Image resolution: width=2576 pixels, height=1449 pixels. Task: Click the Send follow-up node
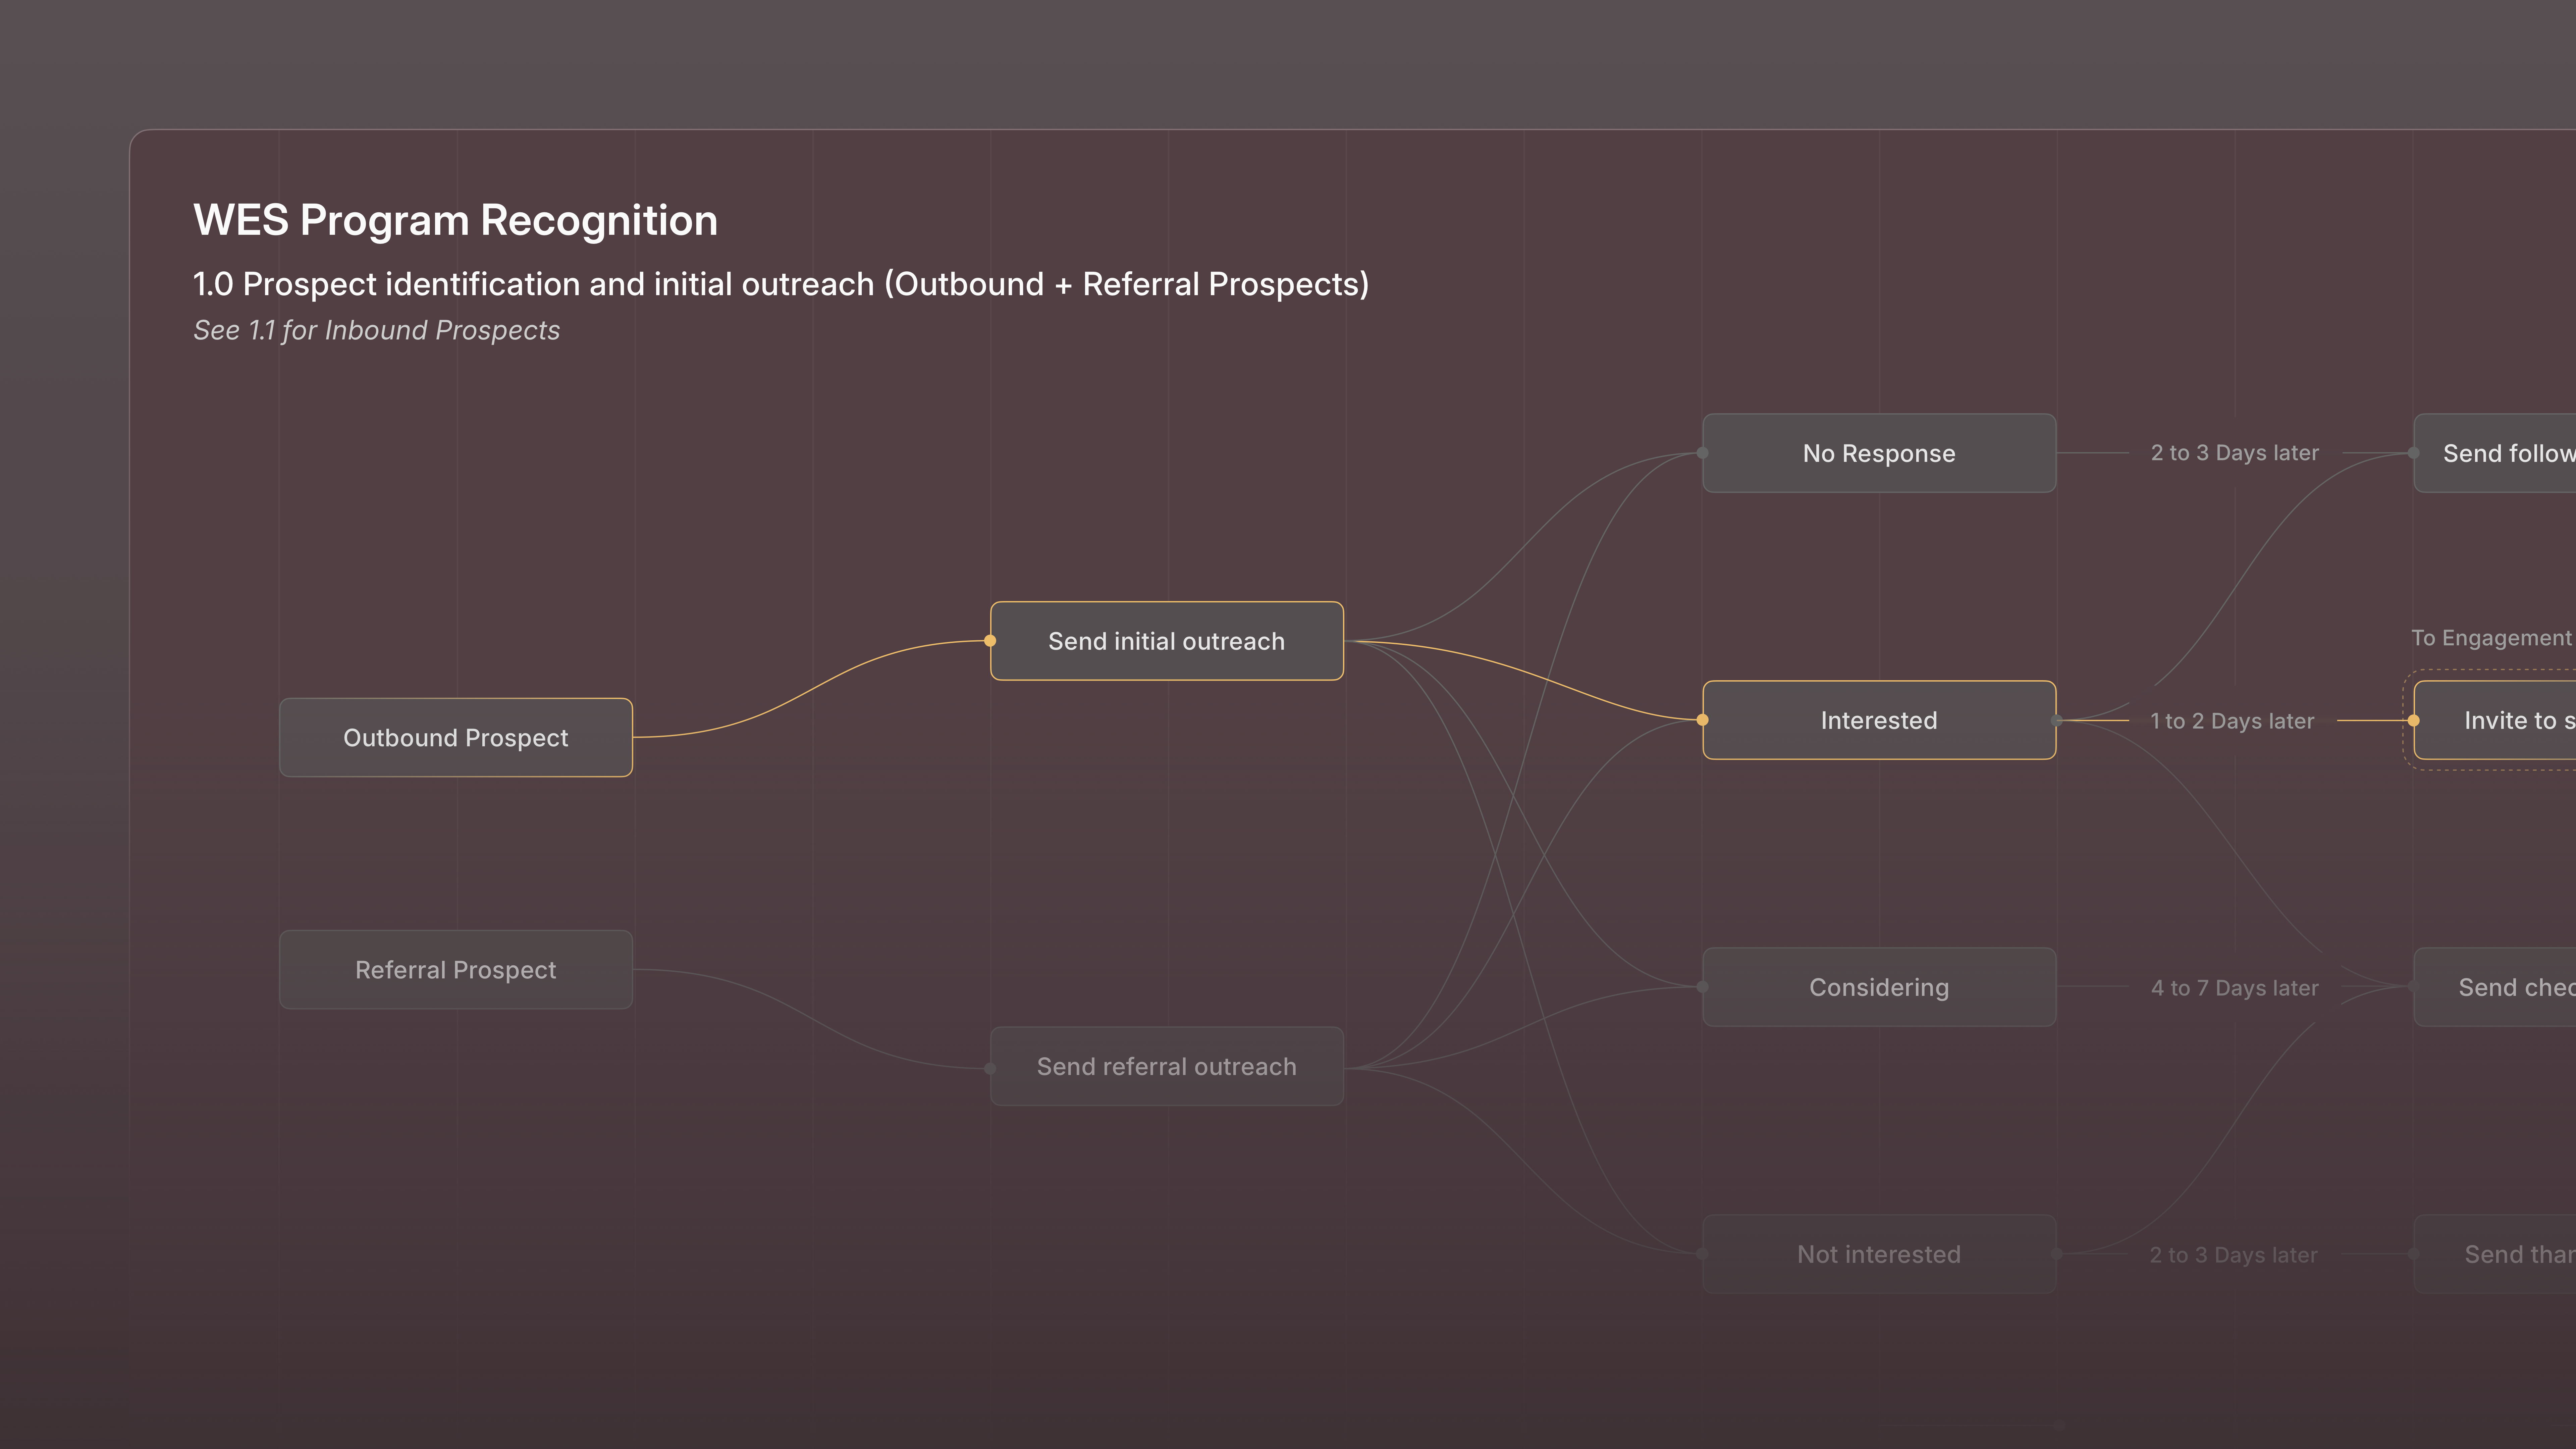(2495, 453)
